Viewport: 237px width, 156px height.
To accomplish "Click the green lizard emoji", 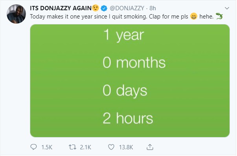I will (219, 16).
